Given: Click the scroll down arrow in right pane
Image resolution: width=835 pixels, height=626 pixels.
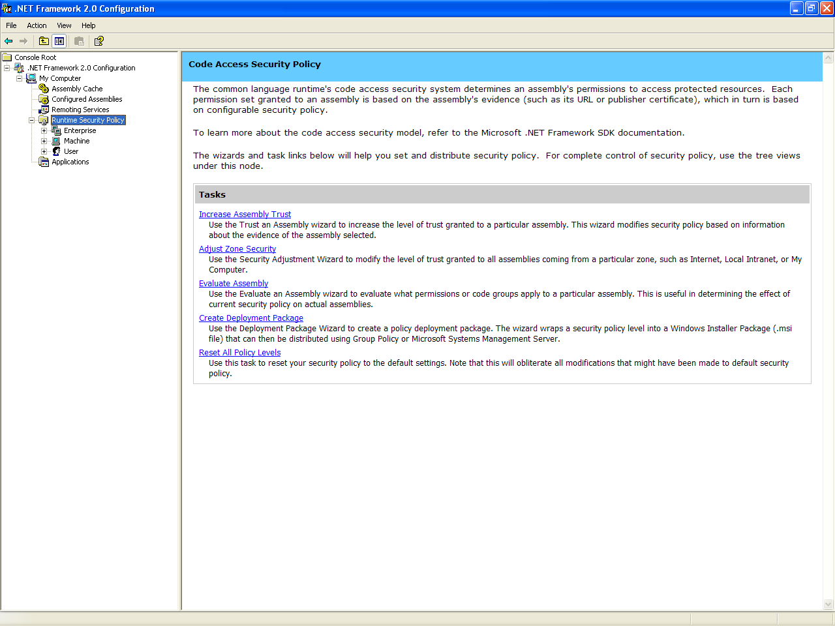Looking at the screenshot, I should click(828, 604).
